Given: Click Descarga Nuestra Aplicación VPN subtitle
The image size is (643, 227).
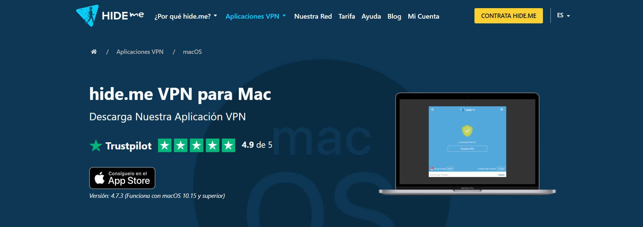Looking at the screenshot, I should tap(168, 117).
